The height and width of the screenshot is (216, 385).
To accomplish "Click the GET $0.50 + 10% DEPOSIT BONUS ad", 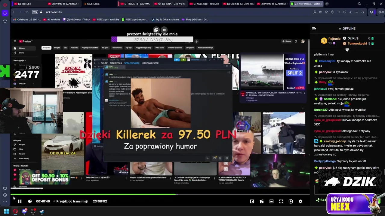I will (x=45, y=178).
